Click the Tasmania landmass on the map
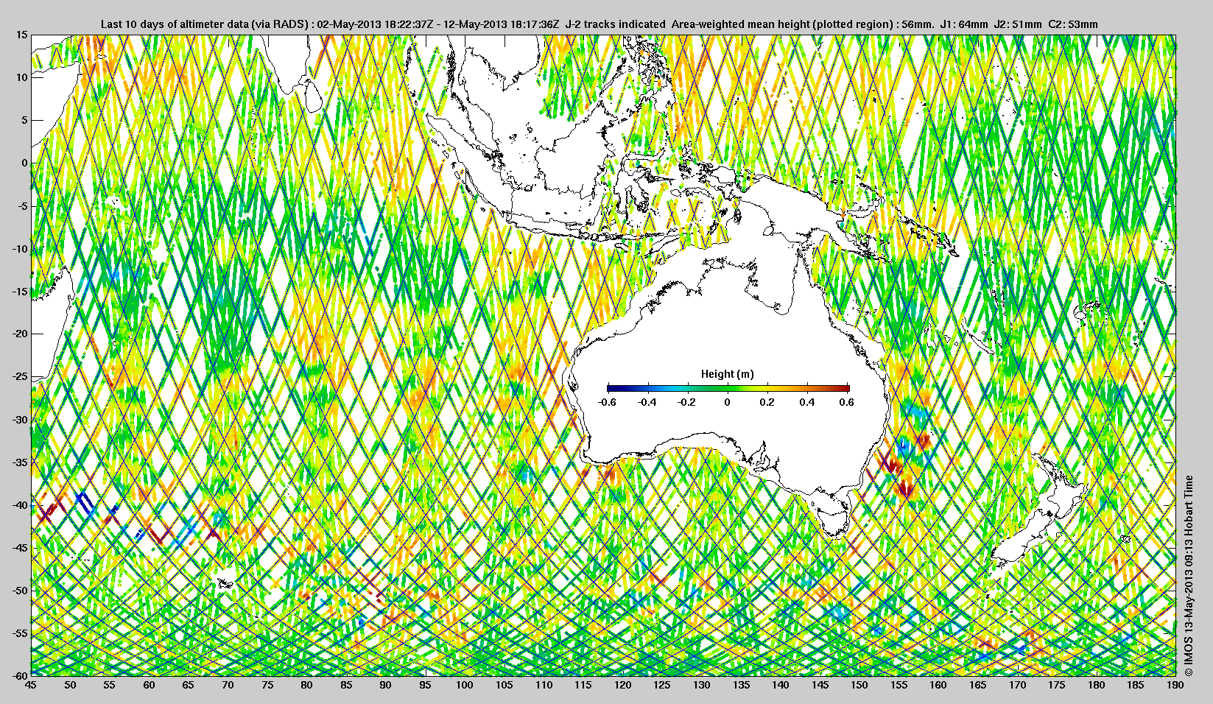 coord(834,522)
